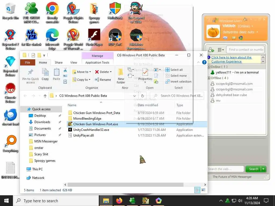275x206 pixels.
Task: Click the Cut scissors icon in ribbon
Action: pyautogui.click(x=65, y=70)
